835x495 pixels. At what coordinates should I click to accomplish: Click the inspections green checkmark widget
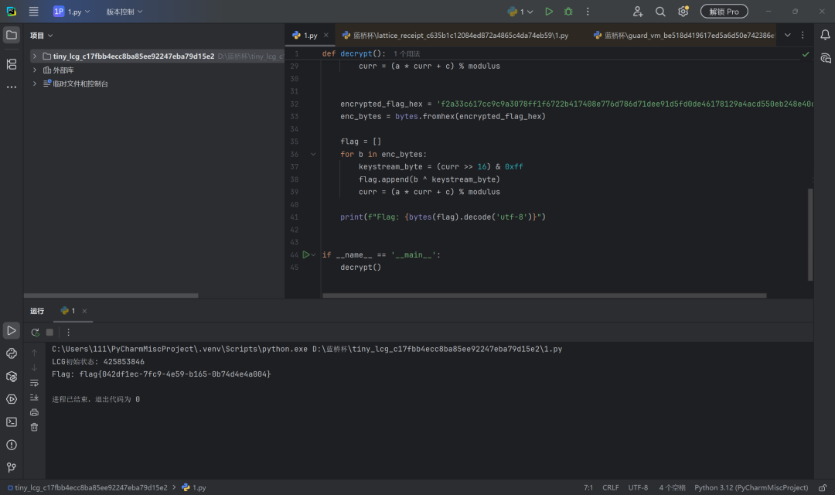[806, 54]
